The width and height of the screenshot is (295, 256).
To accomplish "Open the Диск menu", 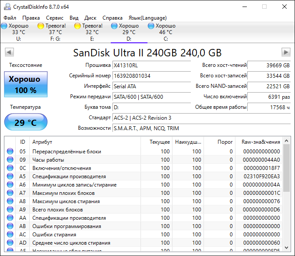I will [x=90, y=18].
